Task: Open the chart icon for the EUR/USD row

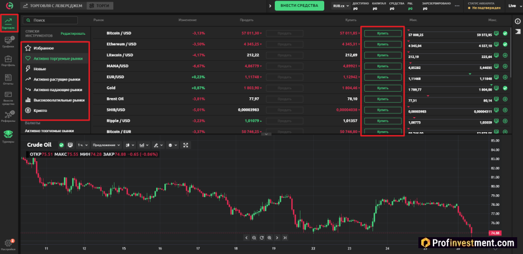Action: (497, 77)
